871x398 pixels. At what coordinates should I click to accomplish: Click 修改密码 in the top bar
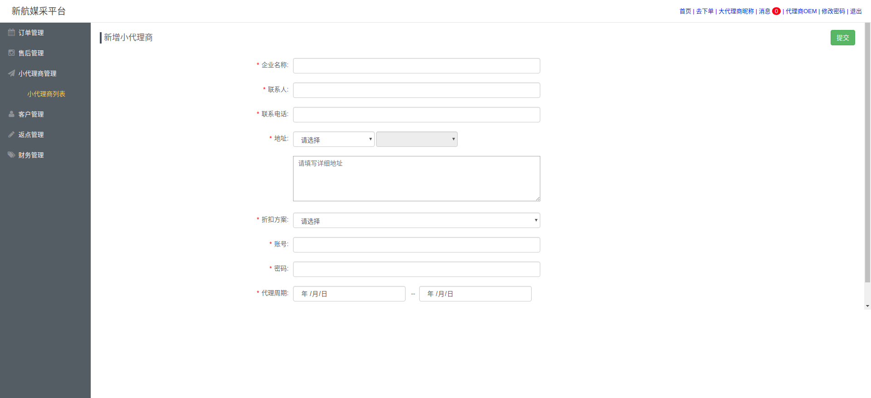pyautogui.click(x=833, y=11)
